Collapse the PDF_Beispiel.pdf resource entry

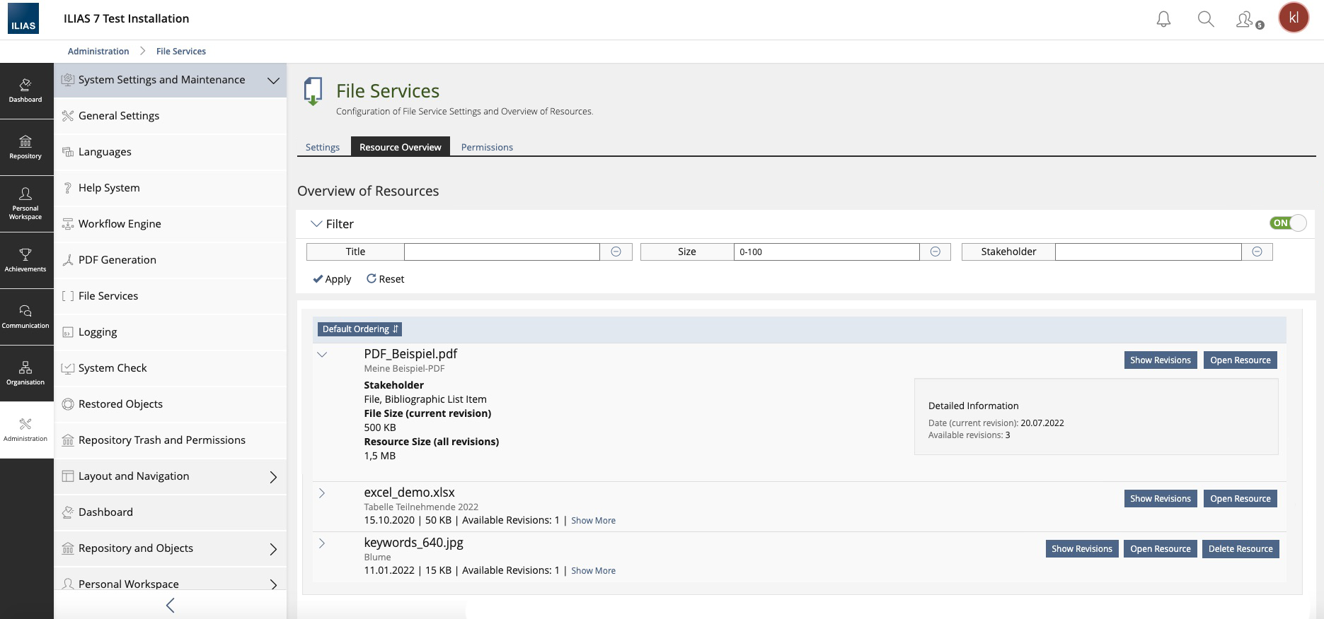[322, 355]
